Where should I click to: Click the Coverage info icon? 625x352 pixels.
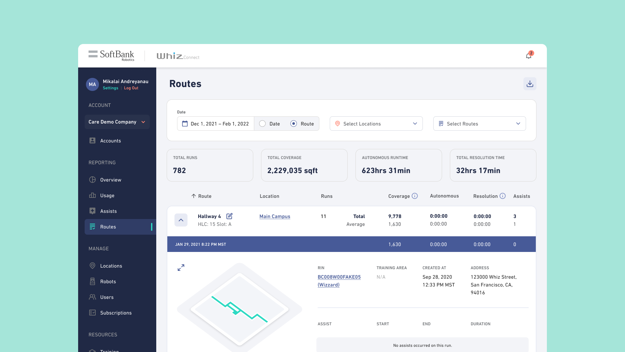click(414, 196)
